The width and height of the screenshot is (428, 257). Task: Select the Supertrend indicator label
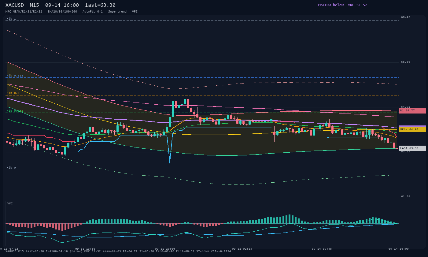(x=117, y=12)
